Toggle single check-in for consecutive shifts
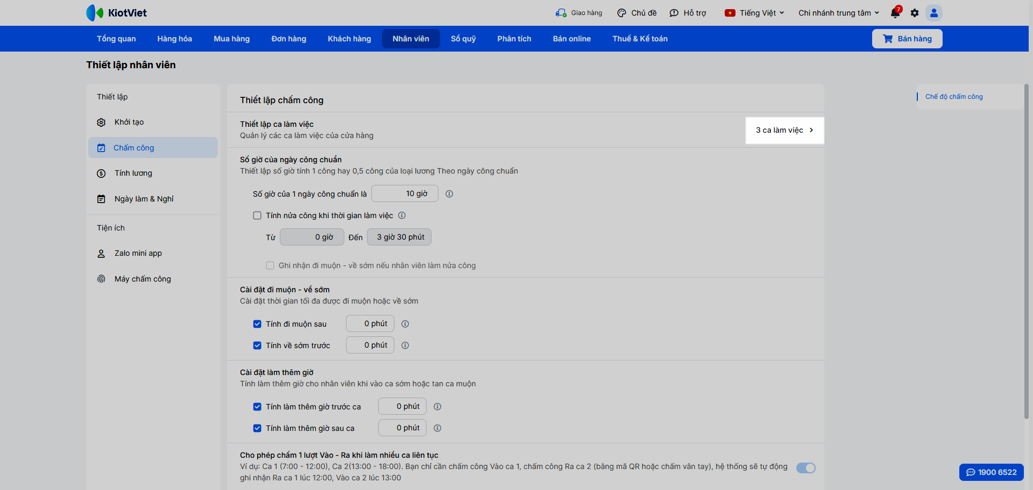The width and height of the screenshot is (1033, 490). [x=806, y=468]
